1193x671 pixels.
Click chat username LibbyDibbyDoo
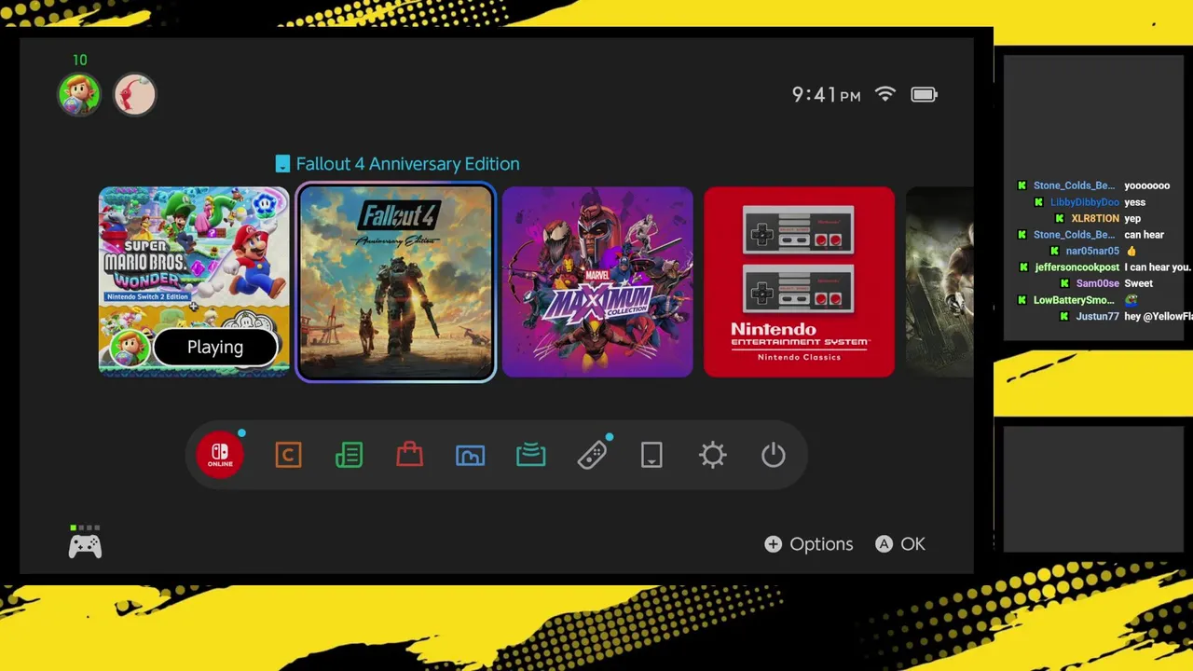pos(1084,202)
